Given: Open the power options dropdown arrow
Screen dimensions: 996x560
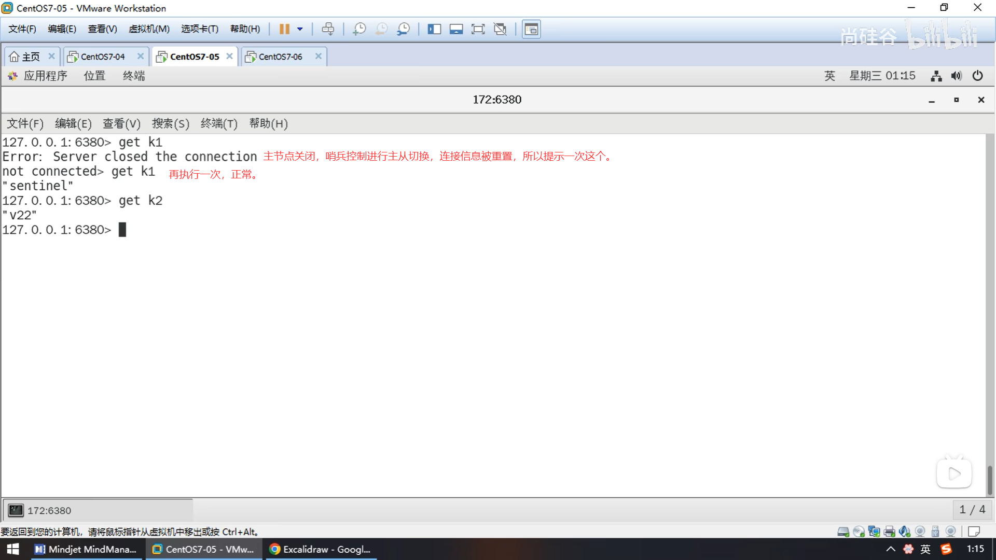Looking at the screenshot, I should (x=300, y=29).
